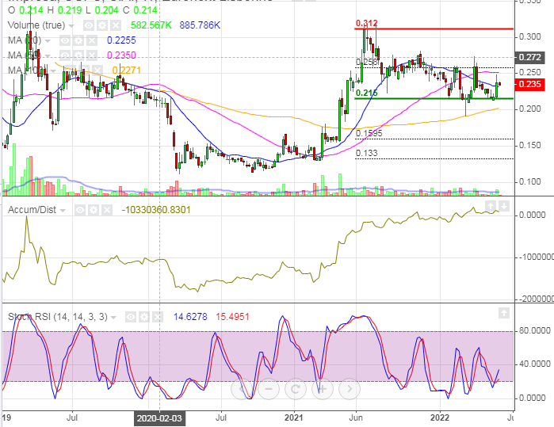This screenshot has width=554, height=427.
Task: Open settings gear for MA (100)
Action: pos(84,71)
